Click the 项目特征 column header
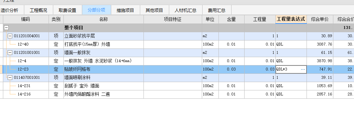 pos(173,20)
